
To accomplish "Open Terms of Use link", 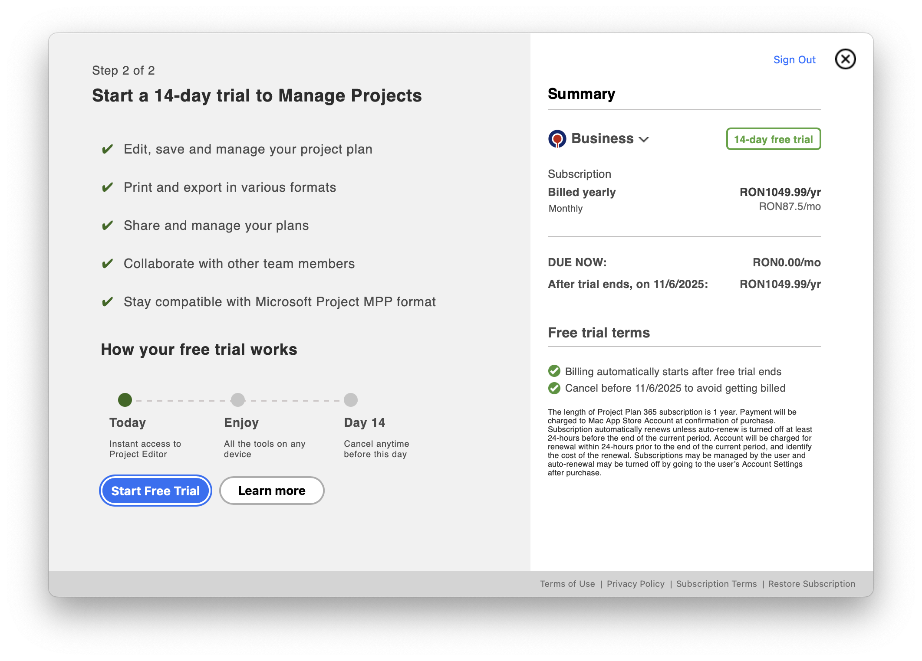I will tap(567, 584).
